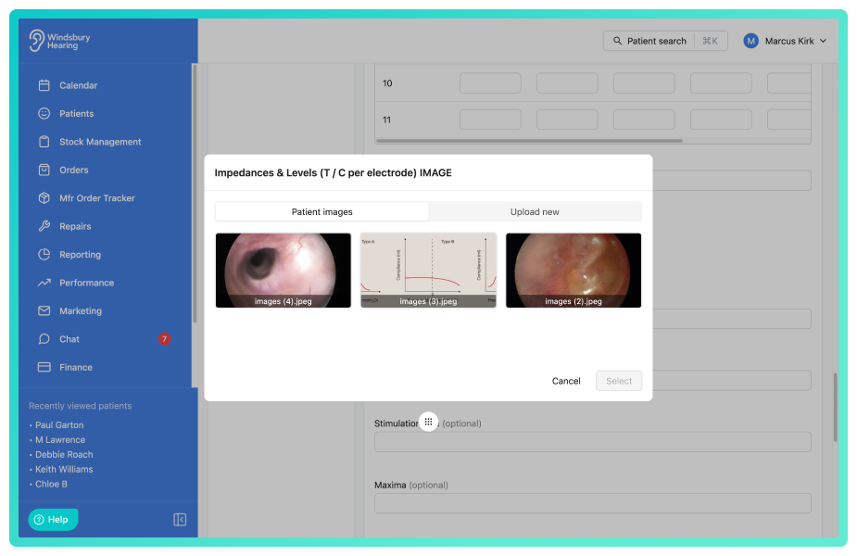This screenshot has width=857, height=556.
Task: Open the Mfr Order Tracker box icon
Action: [x=44, y=198]
